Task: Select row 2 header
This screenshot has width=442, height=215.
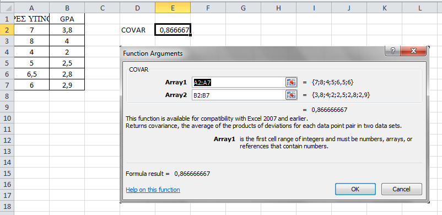Action: (7, 30)
